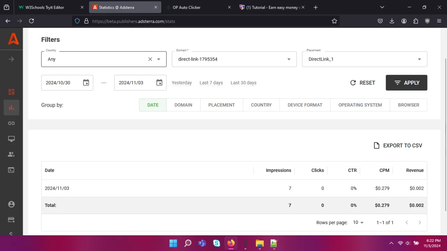Switch to Tutorial Earn easy money tab

click(271, 7)
